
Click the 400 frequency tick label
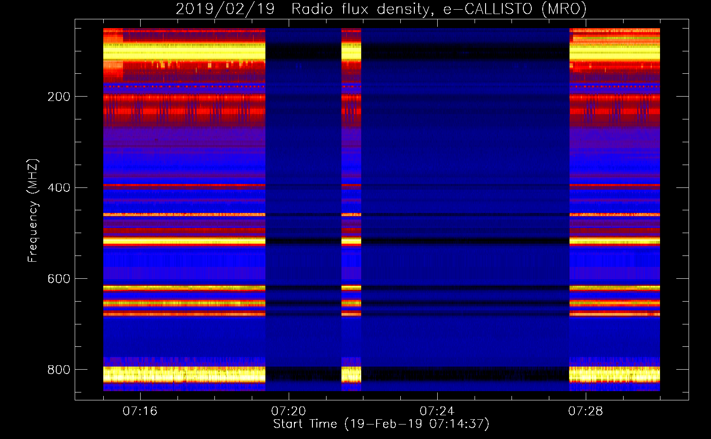click(x=59, y=188)
